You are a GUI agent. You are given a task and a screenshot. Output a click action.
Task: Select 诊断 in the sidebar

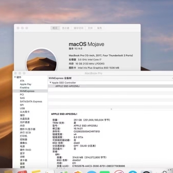coord(22,157)
